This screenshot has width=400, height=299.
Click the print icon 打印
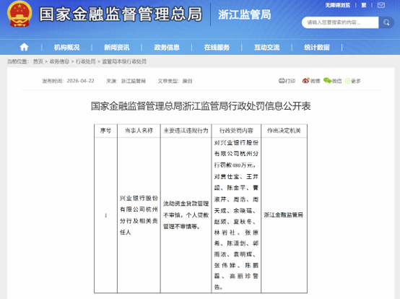tap(287, 81)
